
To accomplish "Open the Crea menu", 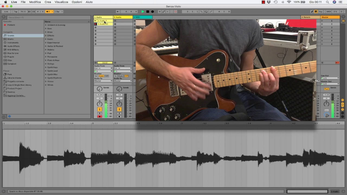I will (48, 2).
